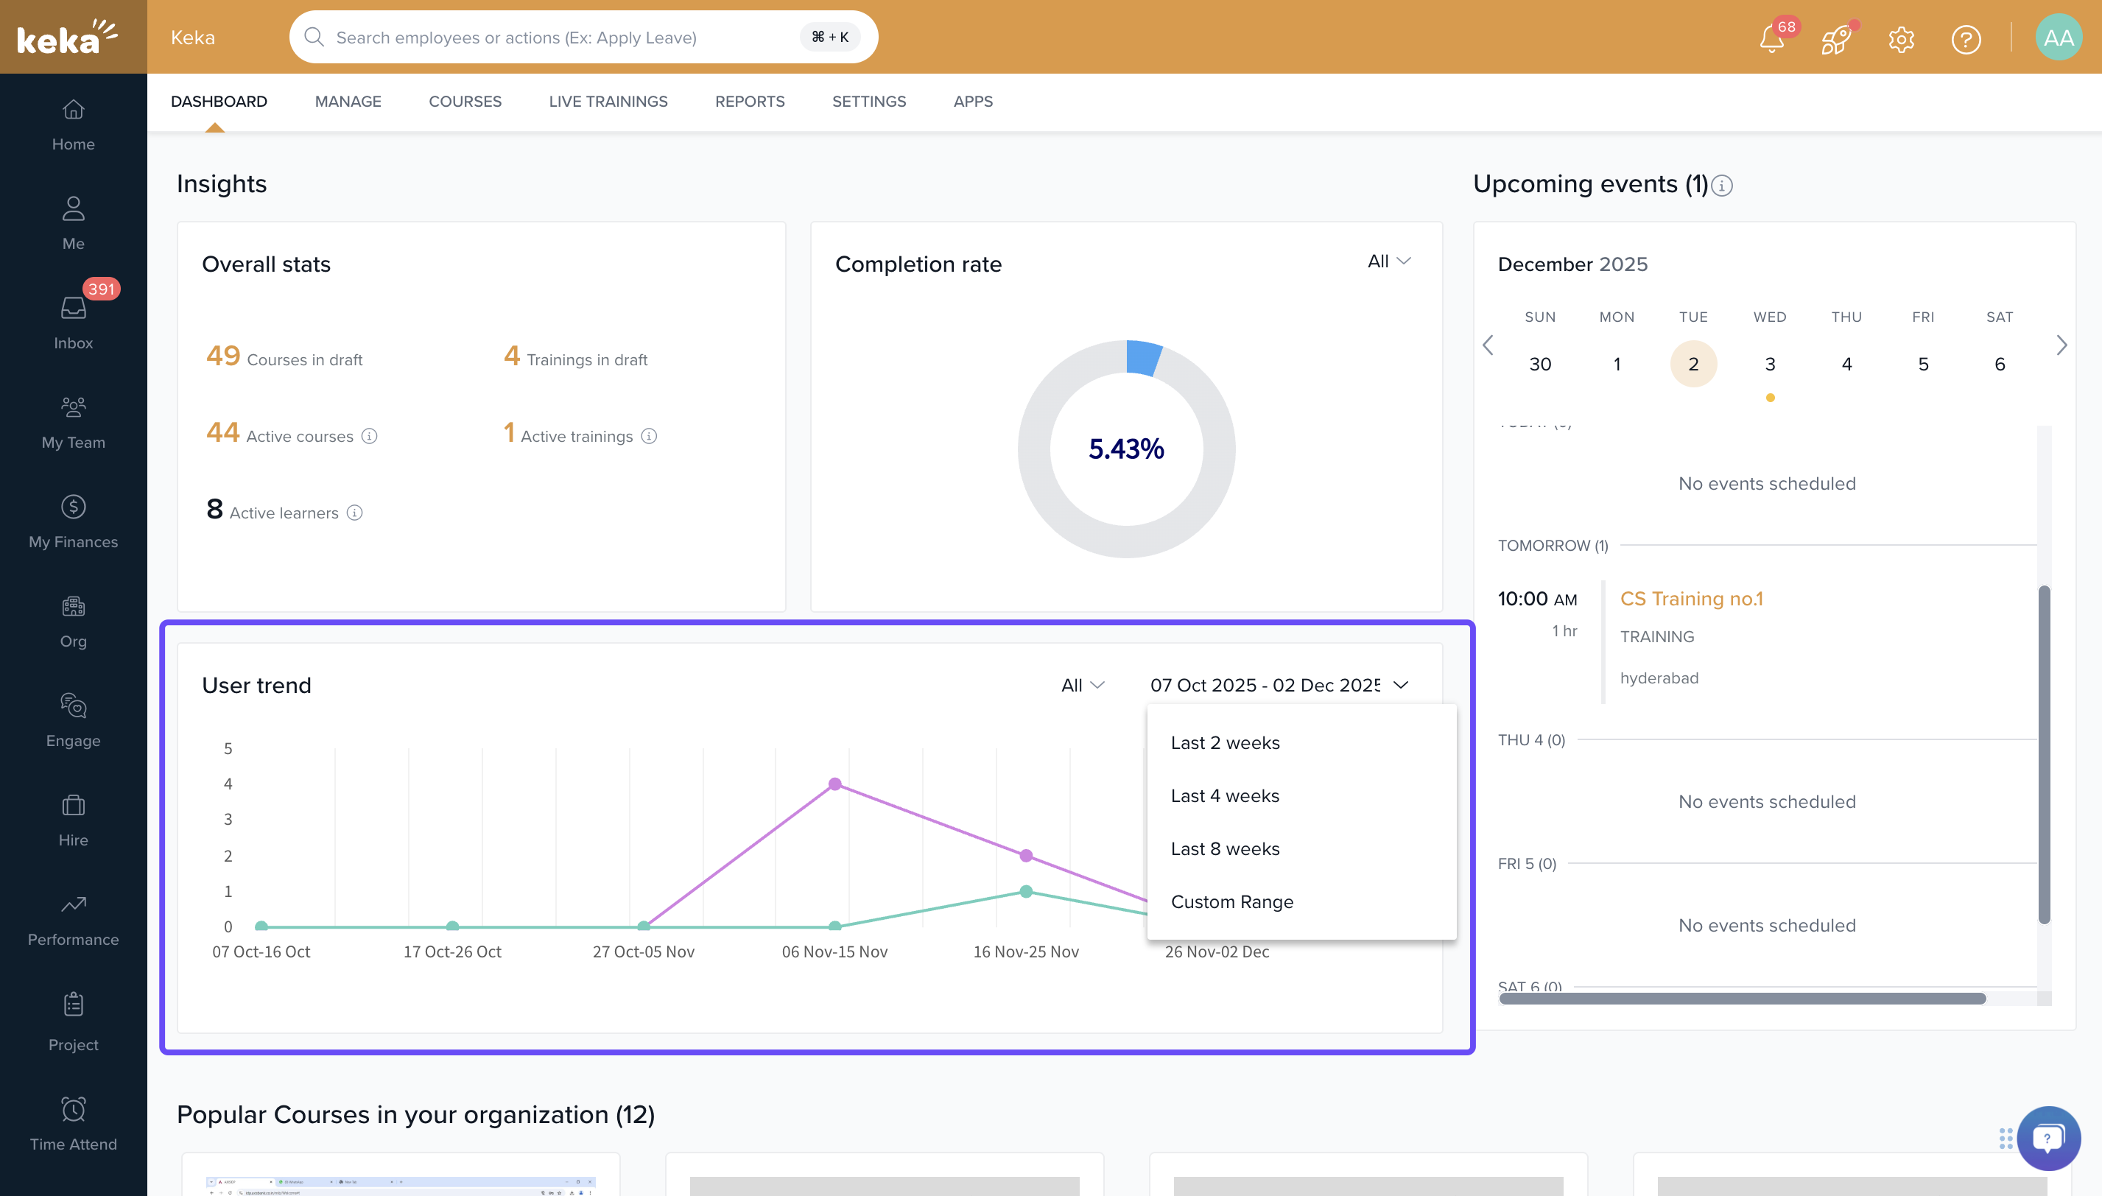Select Last 4 weeks option

[x=1225, y=795]
